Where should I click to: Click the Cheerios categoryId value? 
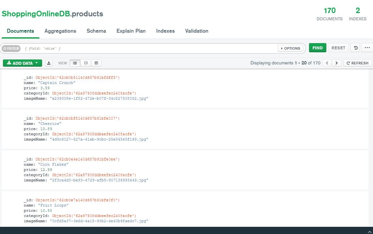[94, 134]
